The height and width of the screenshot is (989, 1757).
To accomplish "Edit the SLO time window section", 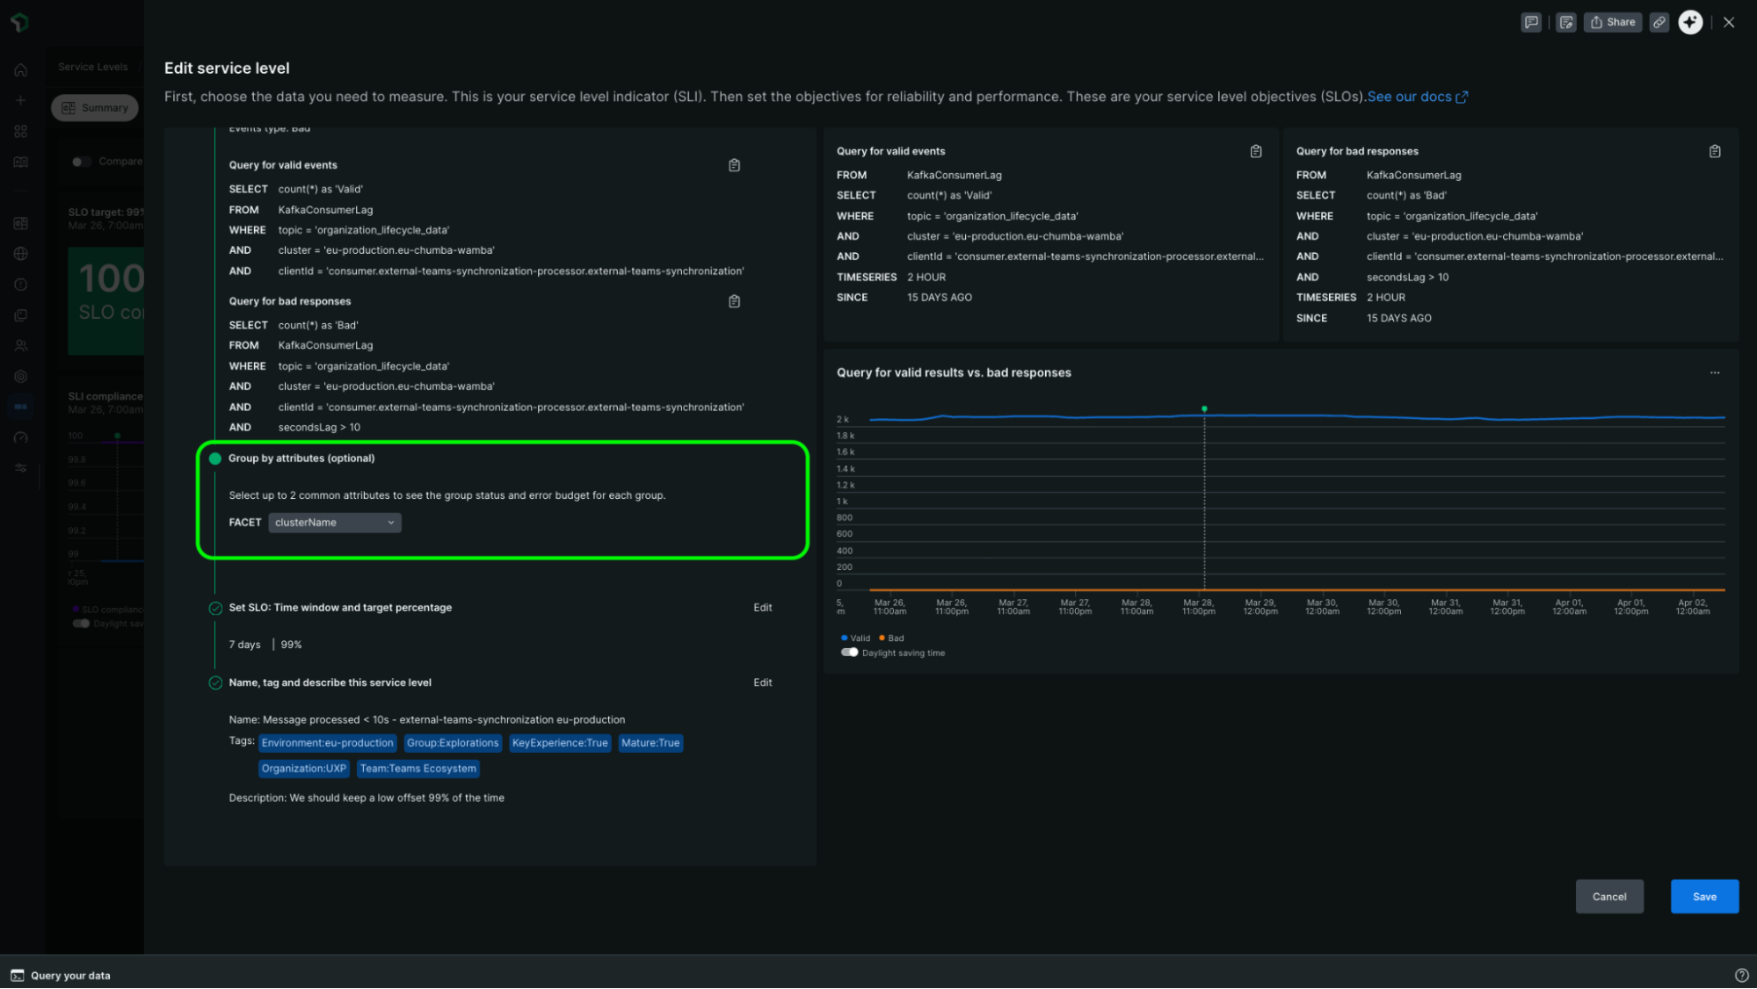I will point(762,608).
